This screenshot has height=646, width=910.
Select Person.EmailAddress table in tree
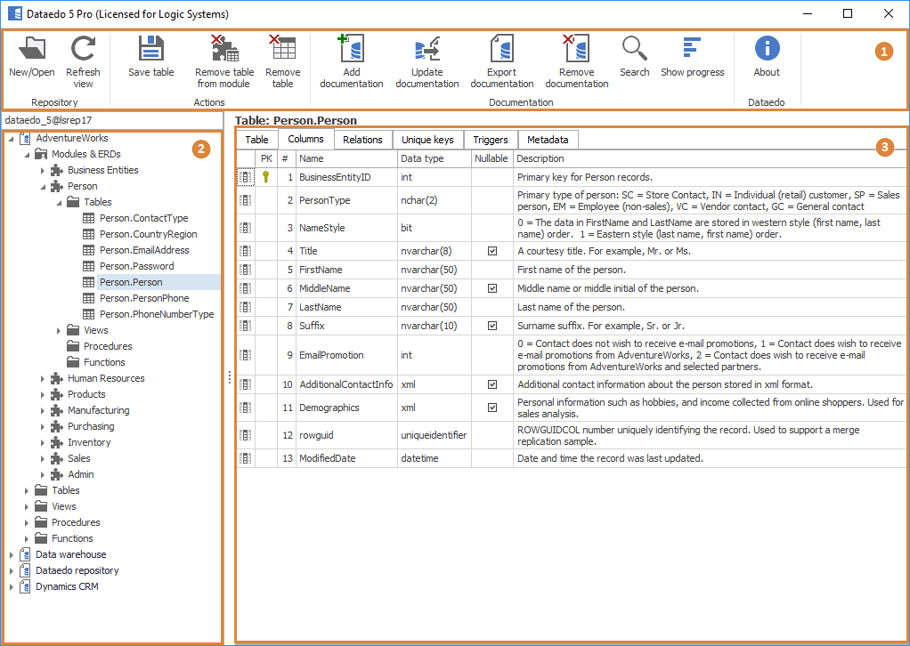tap(143, 250)
